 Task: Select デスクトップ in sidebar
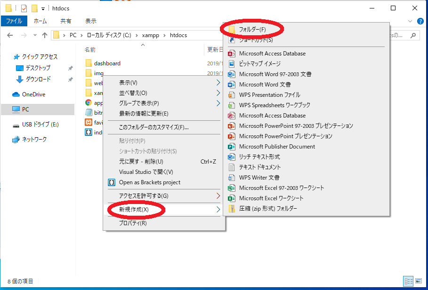pos(38,68)
